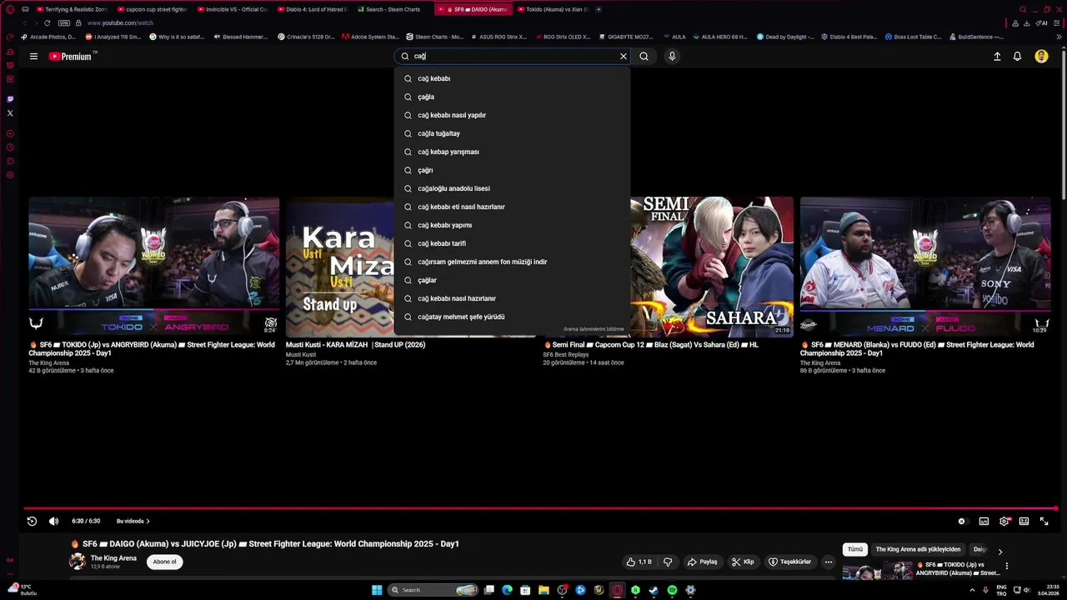Click the address bar URL youtube.com/watch

[120, 22]
